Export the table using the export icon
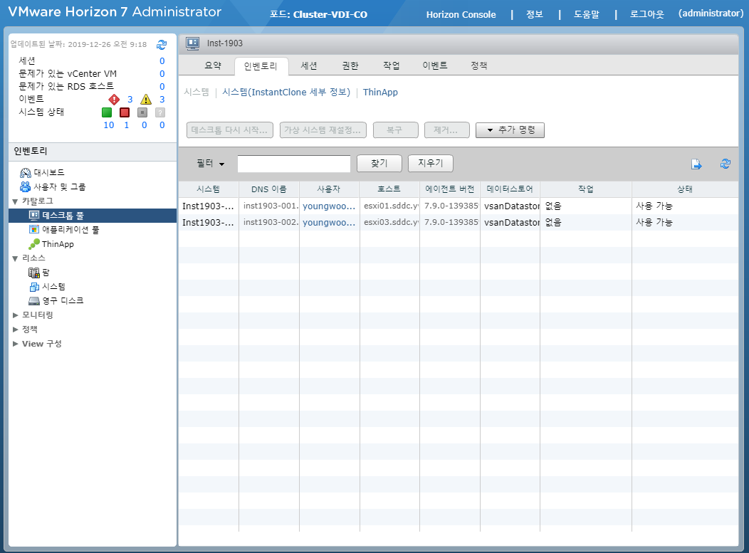 tap(696, 164)
